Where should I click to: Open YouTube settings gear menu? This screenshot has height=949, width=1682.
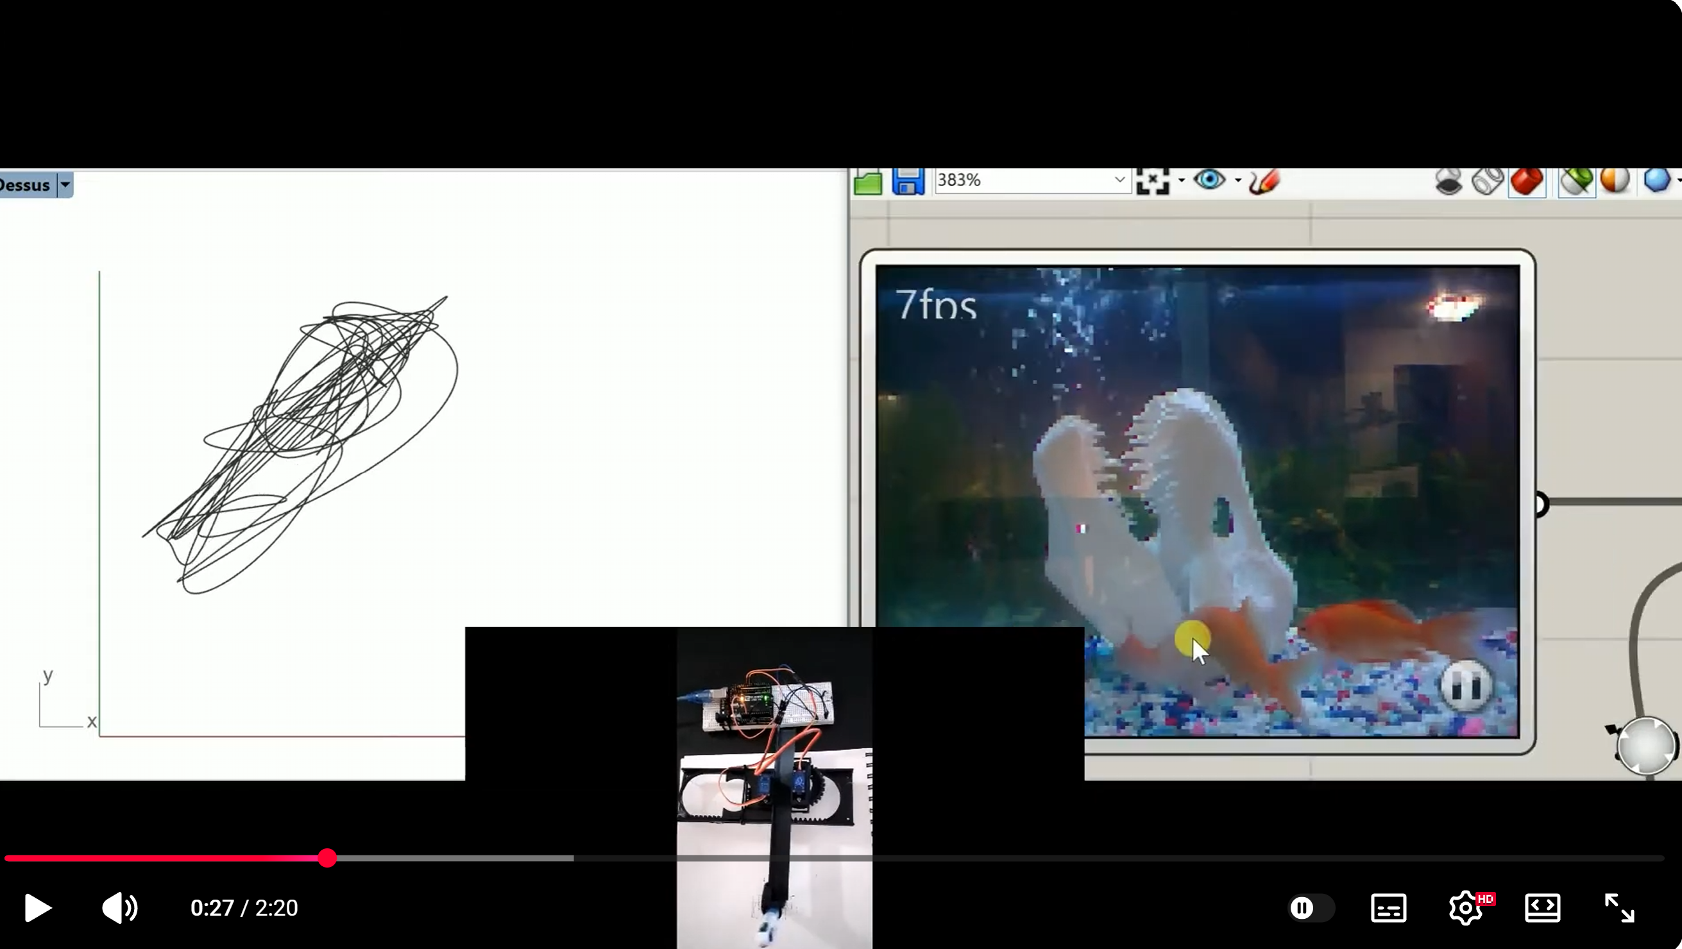click(1466, 908)
